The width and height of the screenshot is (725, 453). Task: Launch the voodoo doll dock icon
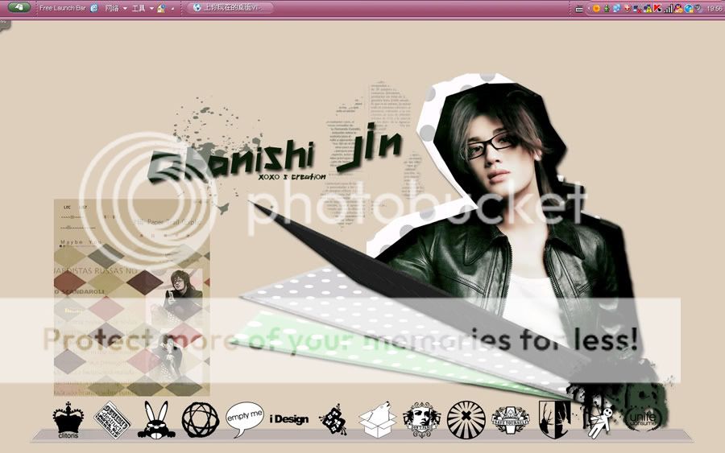[x=598, y=419]
